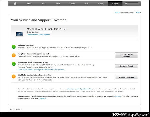Click the Serial Number label
The width and height of the screenshot is (150, 117).
tap(33, 32)
